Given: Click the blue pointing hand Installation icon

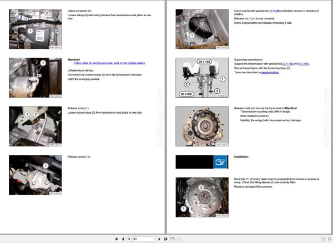Looking at the screenshot, I should click(x=221, y=162).
